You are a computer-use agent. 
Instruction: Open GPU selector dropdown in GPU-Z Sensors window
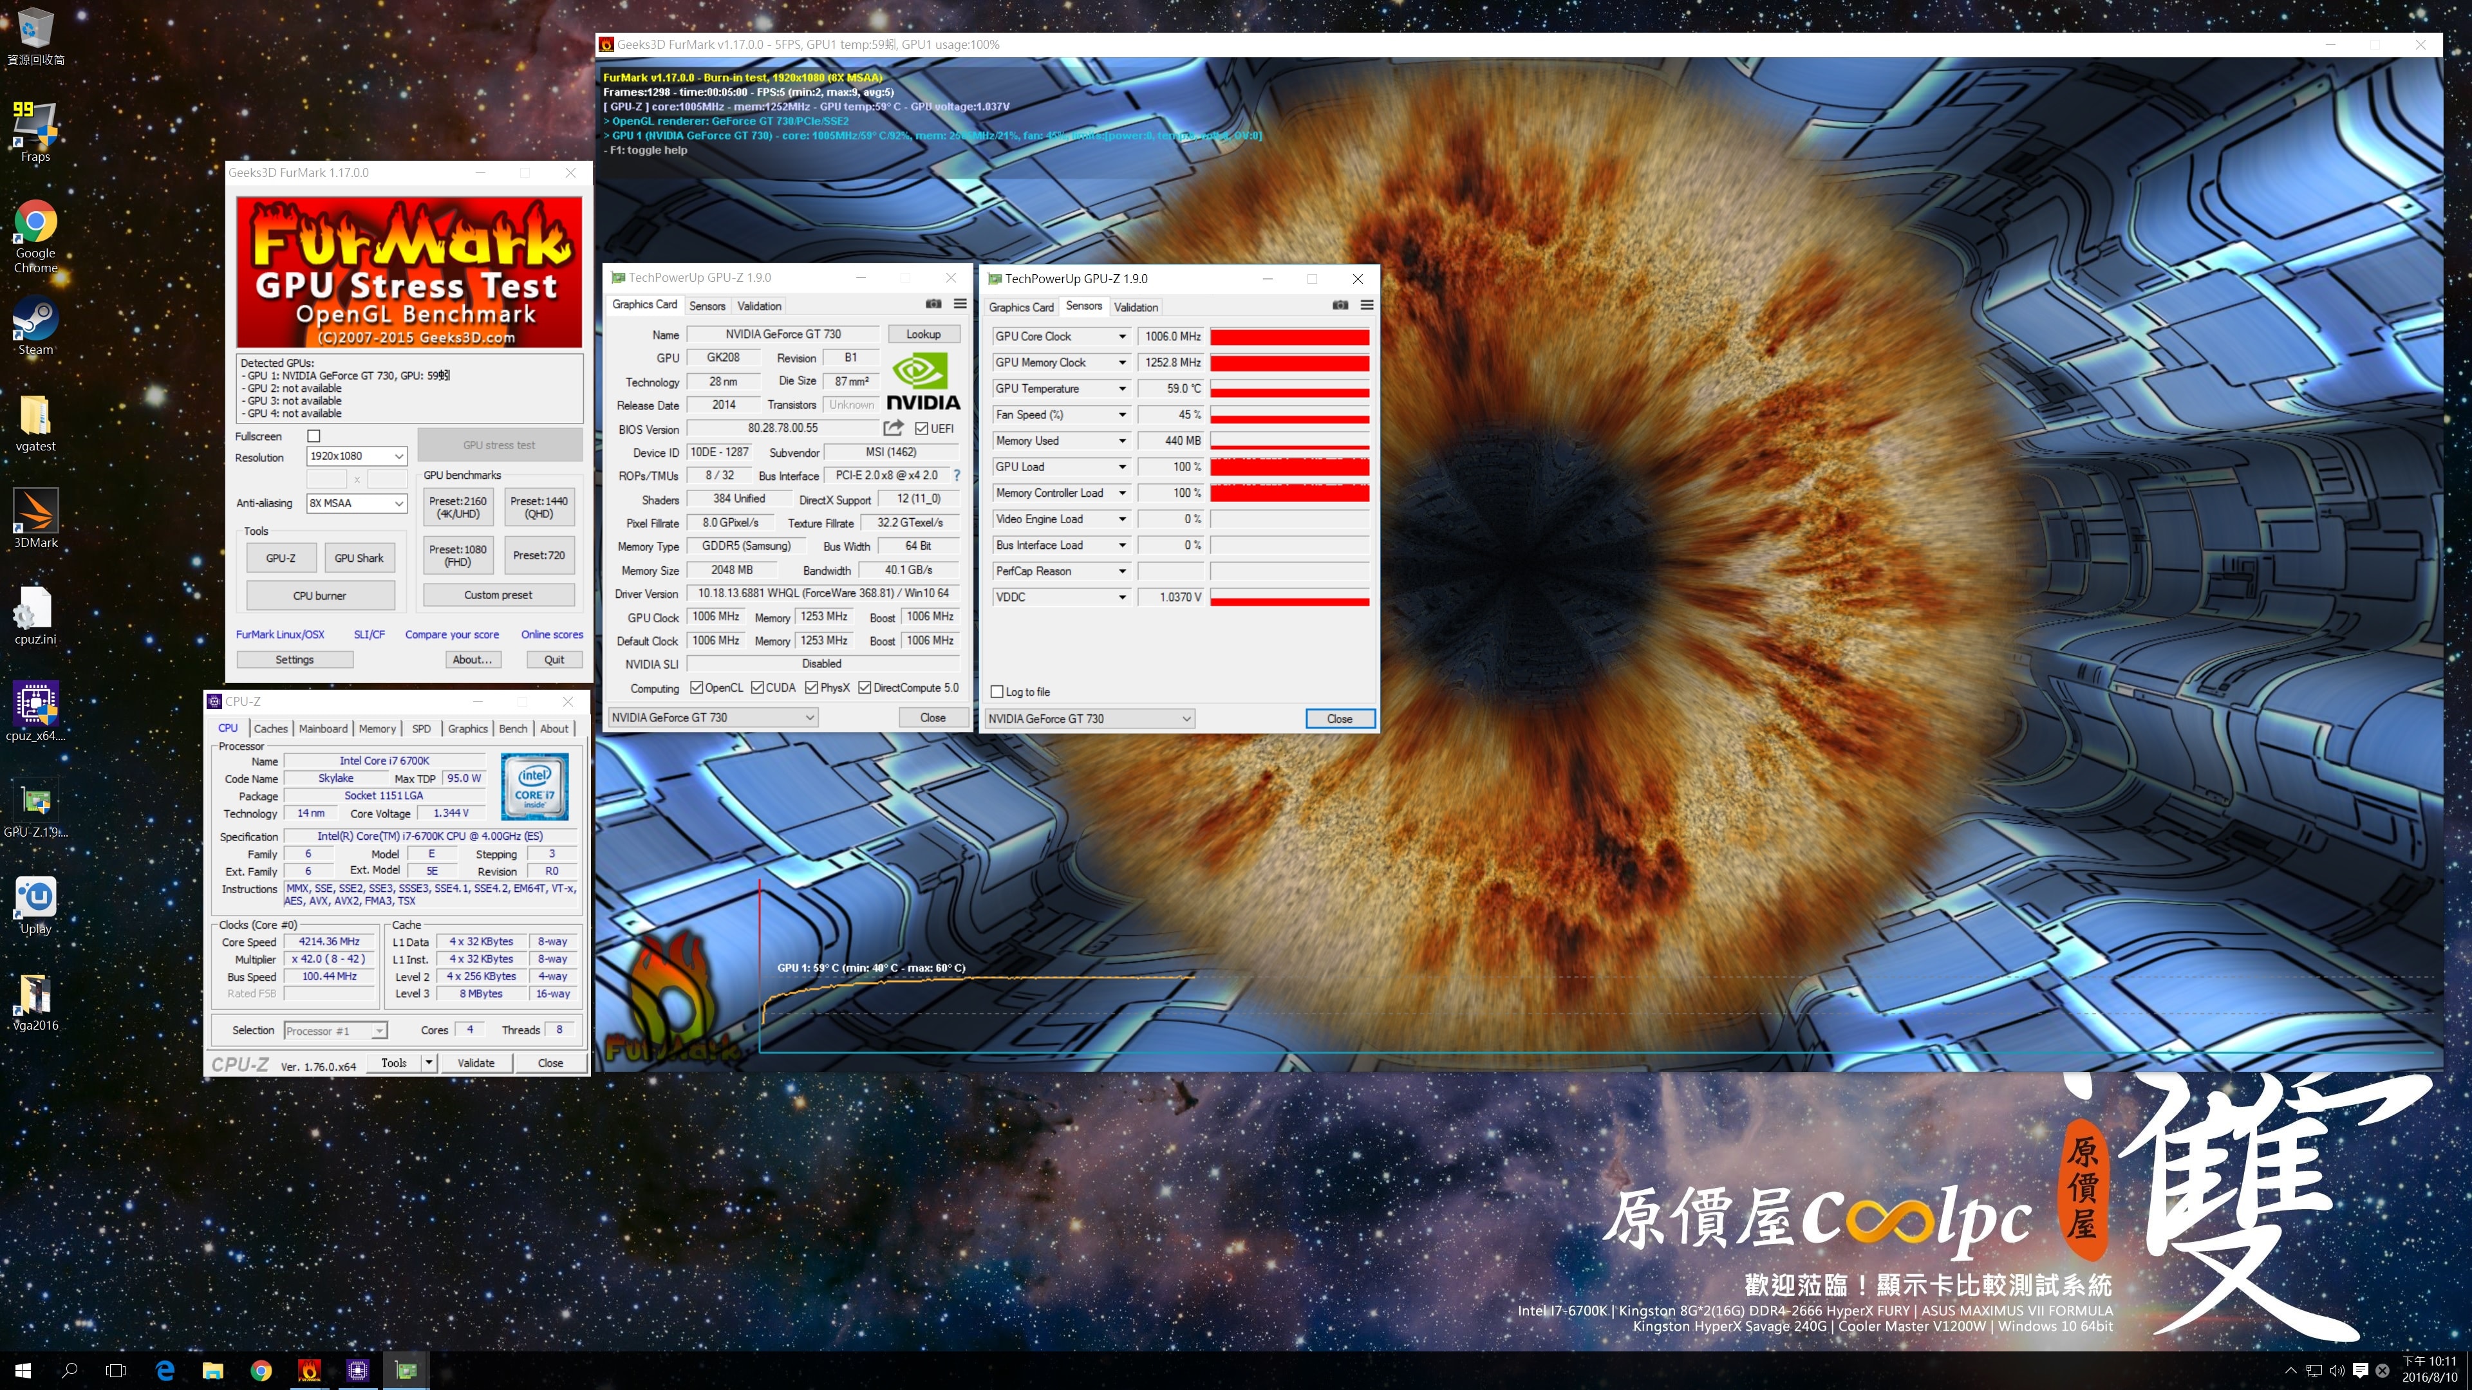coord(1090,719)
